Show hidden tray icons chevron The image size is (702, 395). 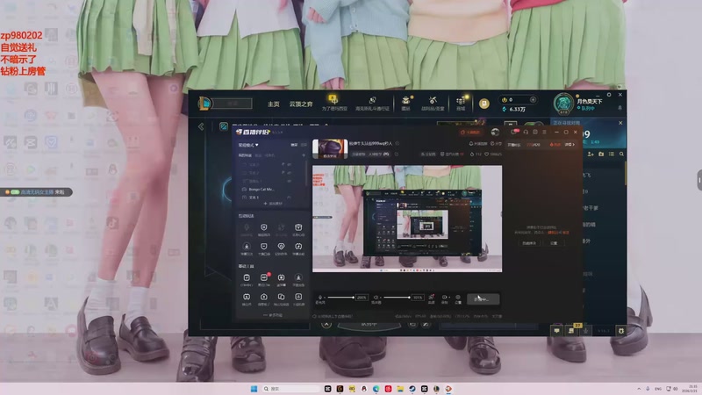pos(639,388)
